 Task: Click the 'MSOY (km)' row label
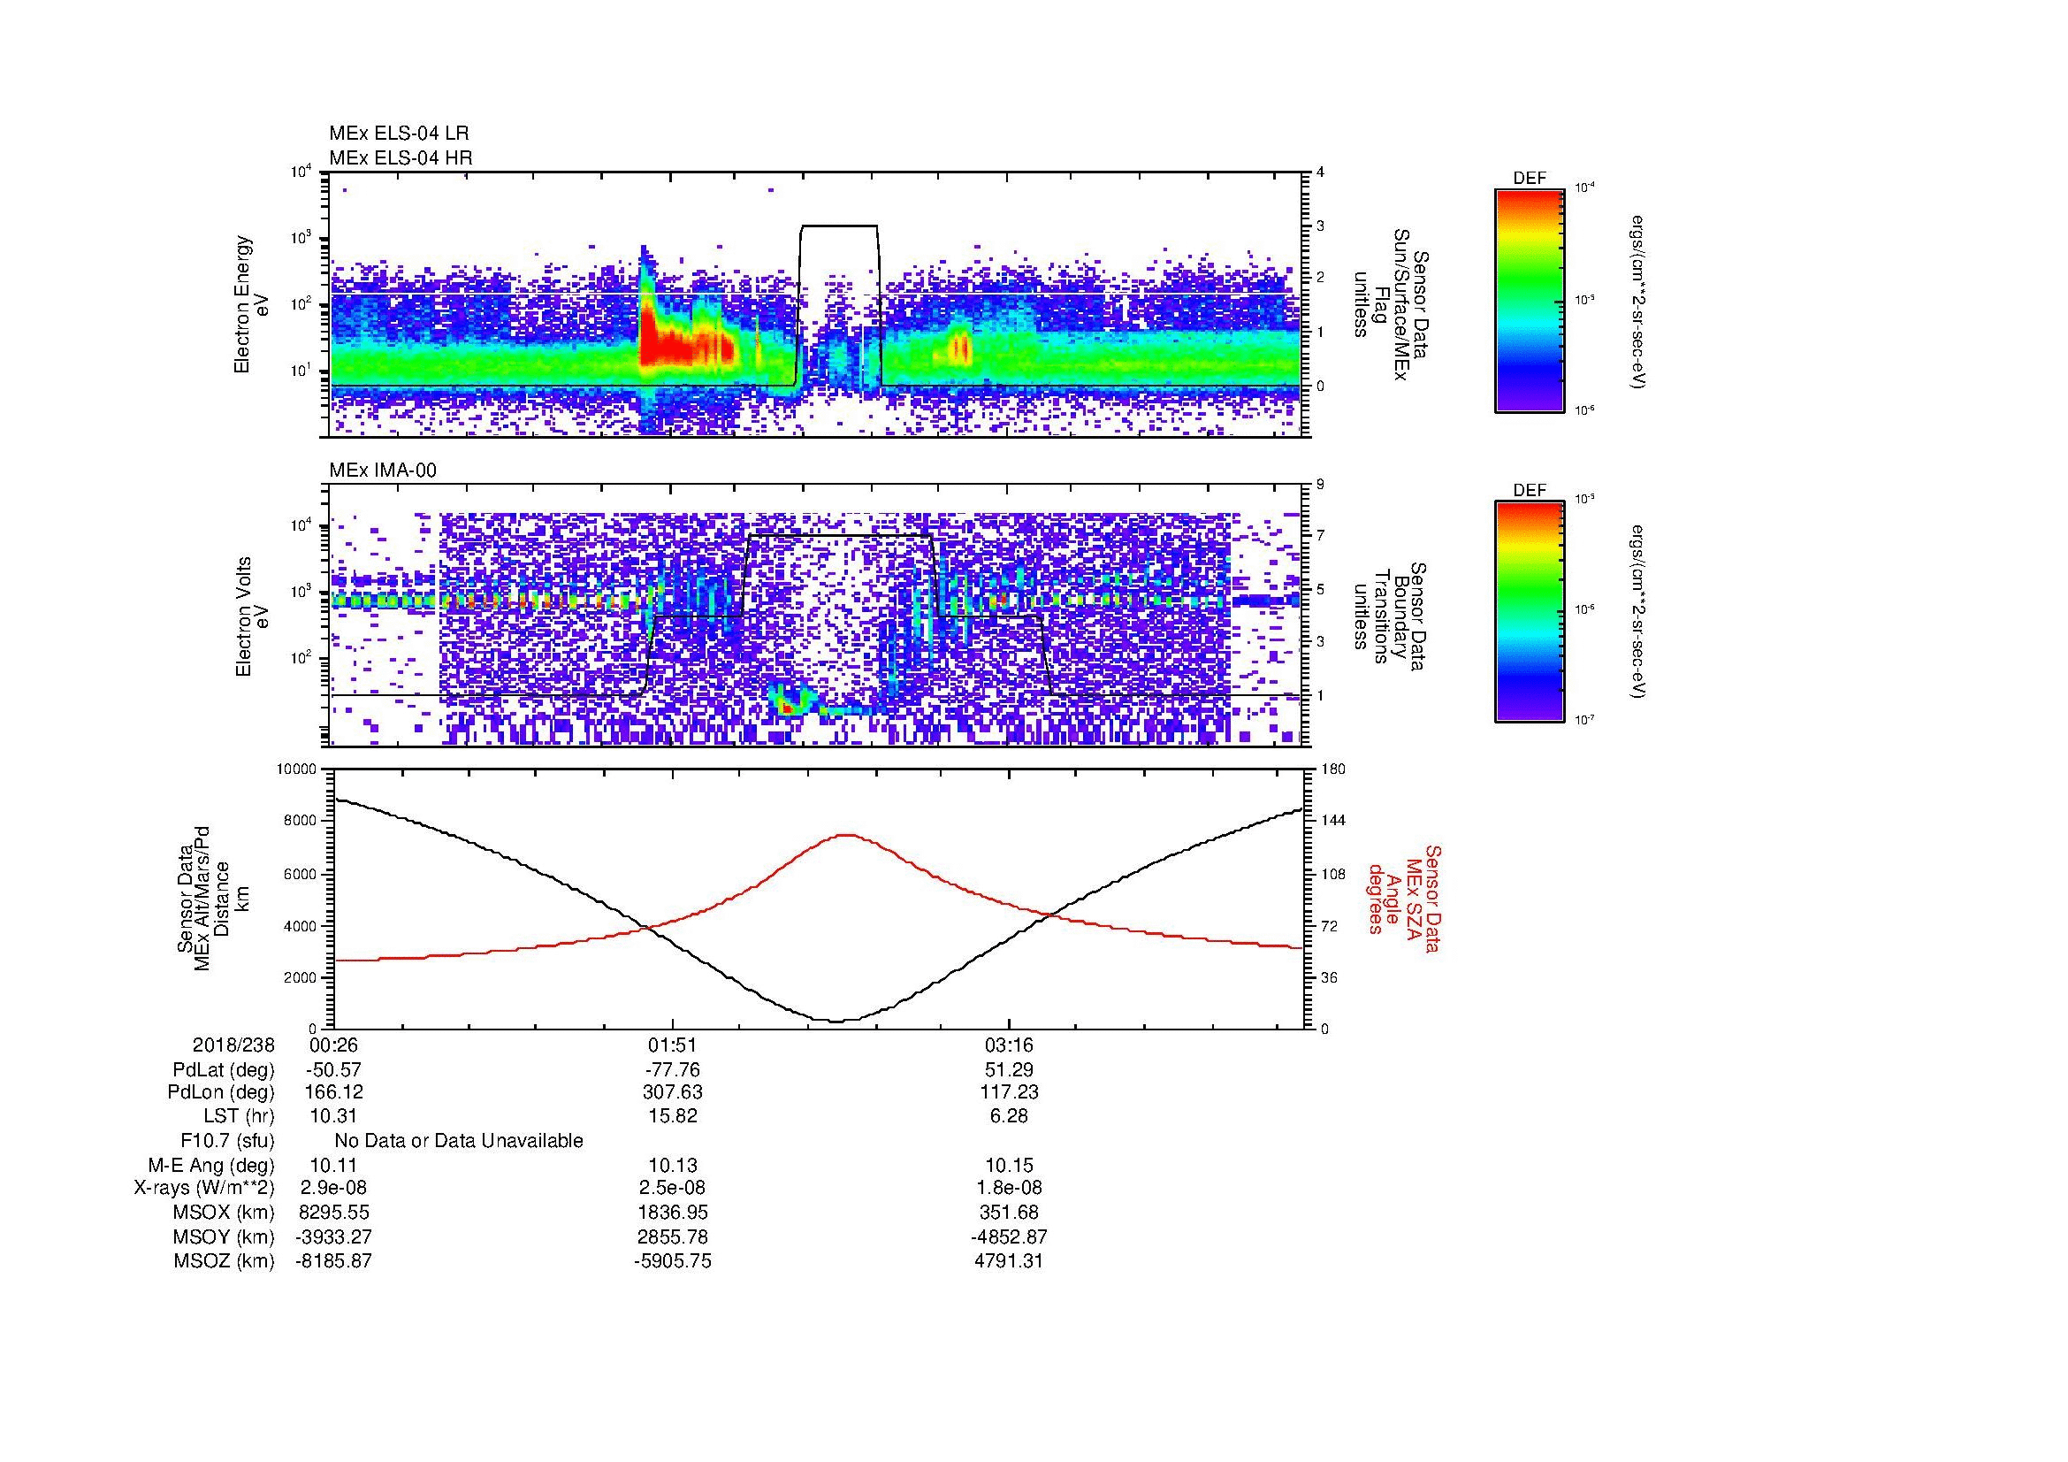[x=225, y=1237]
